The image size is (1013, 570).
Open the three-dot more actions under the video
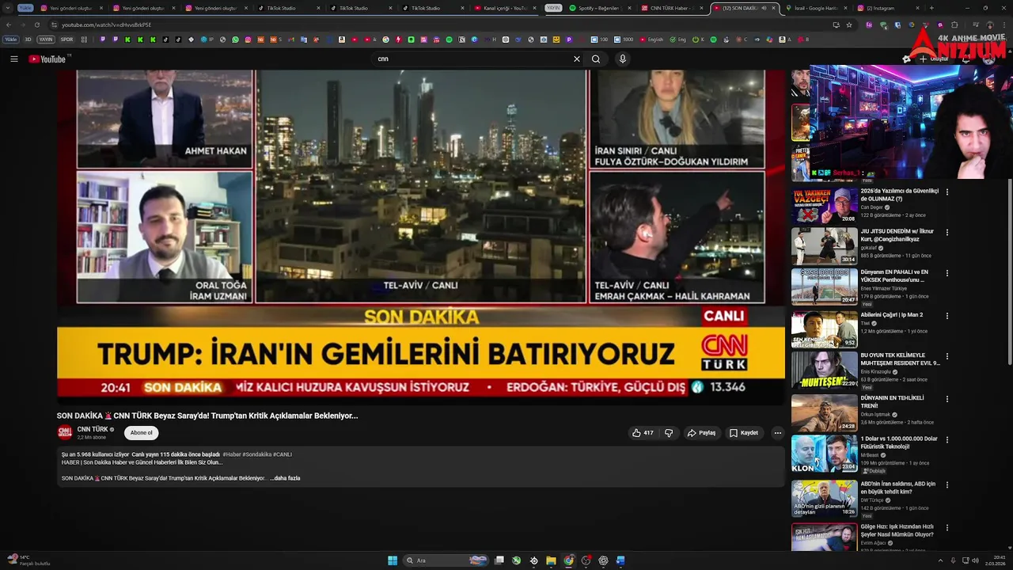[x=777, y=433]
